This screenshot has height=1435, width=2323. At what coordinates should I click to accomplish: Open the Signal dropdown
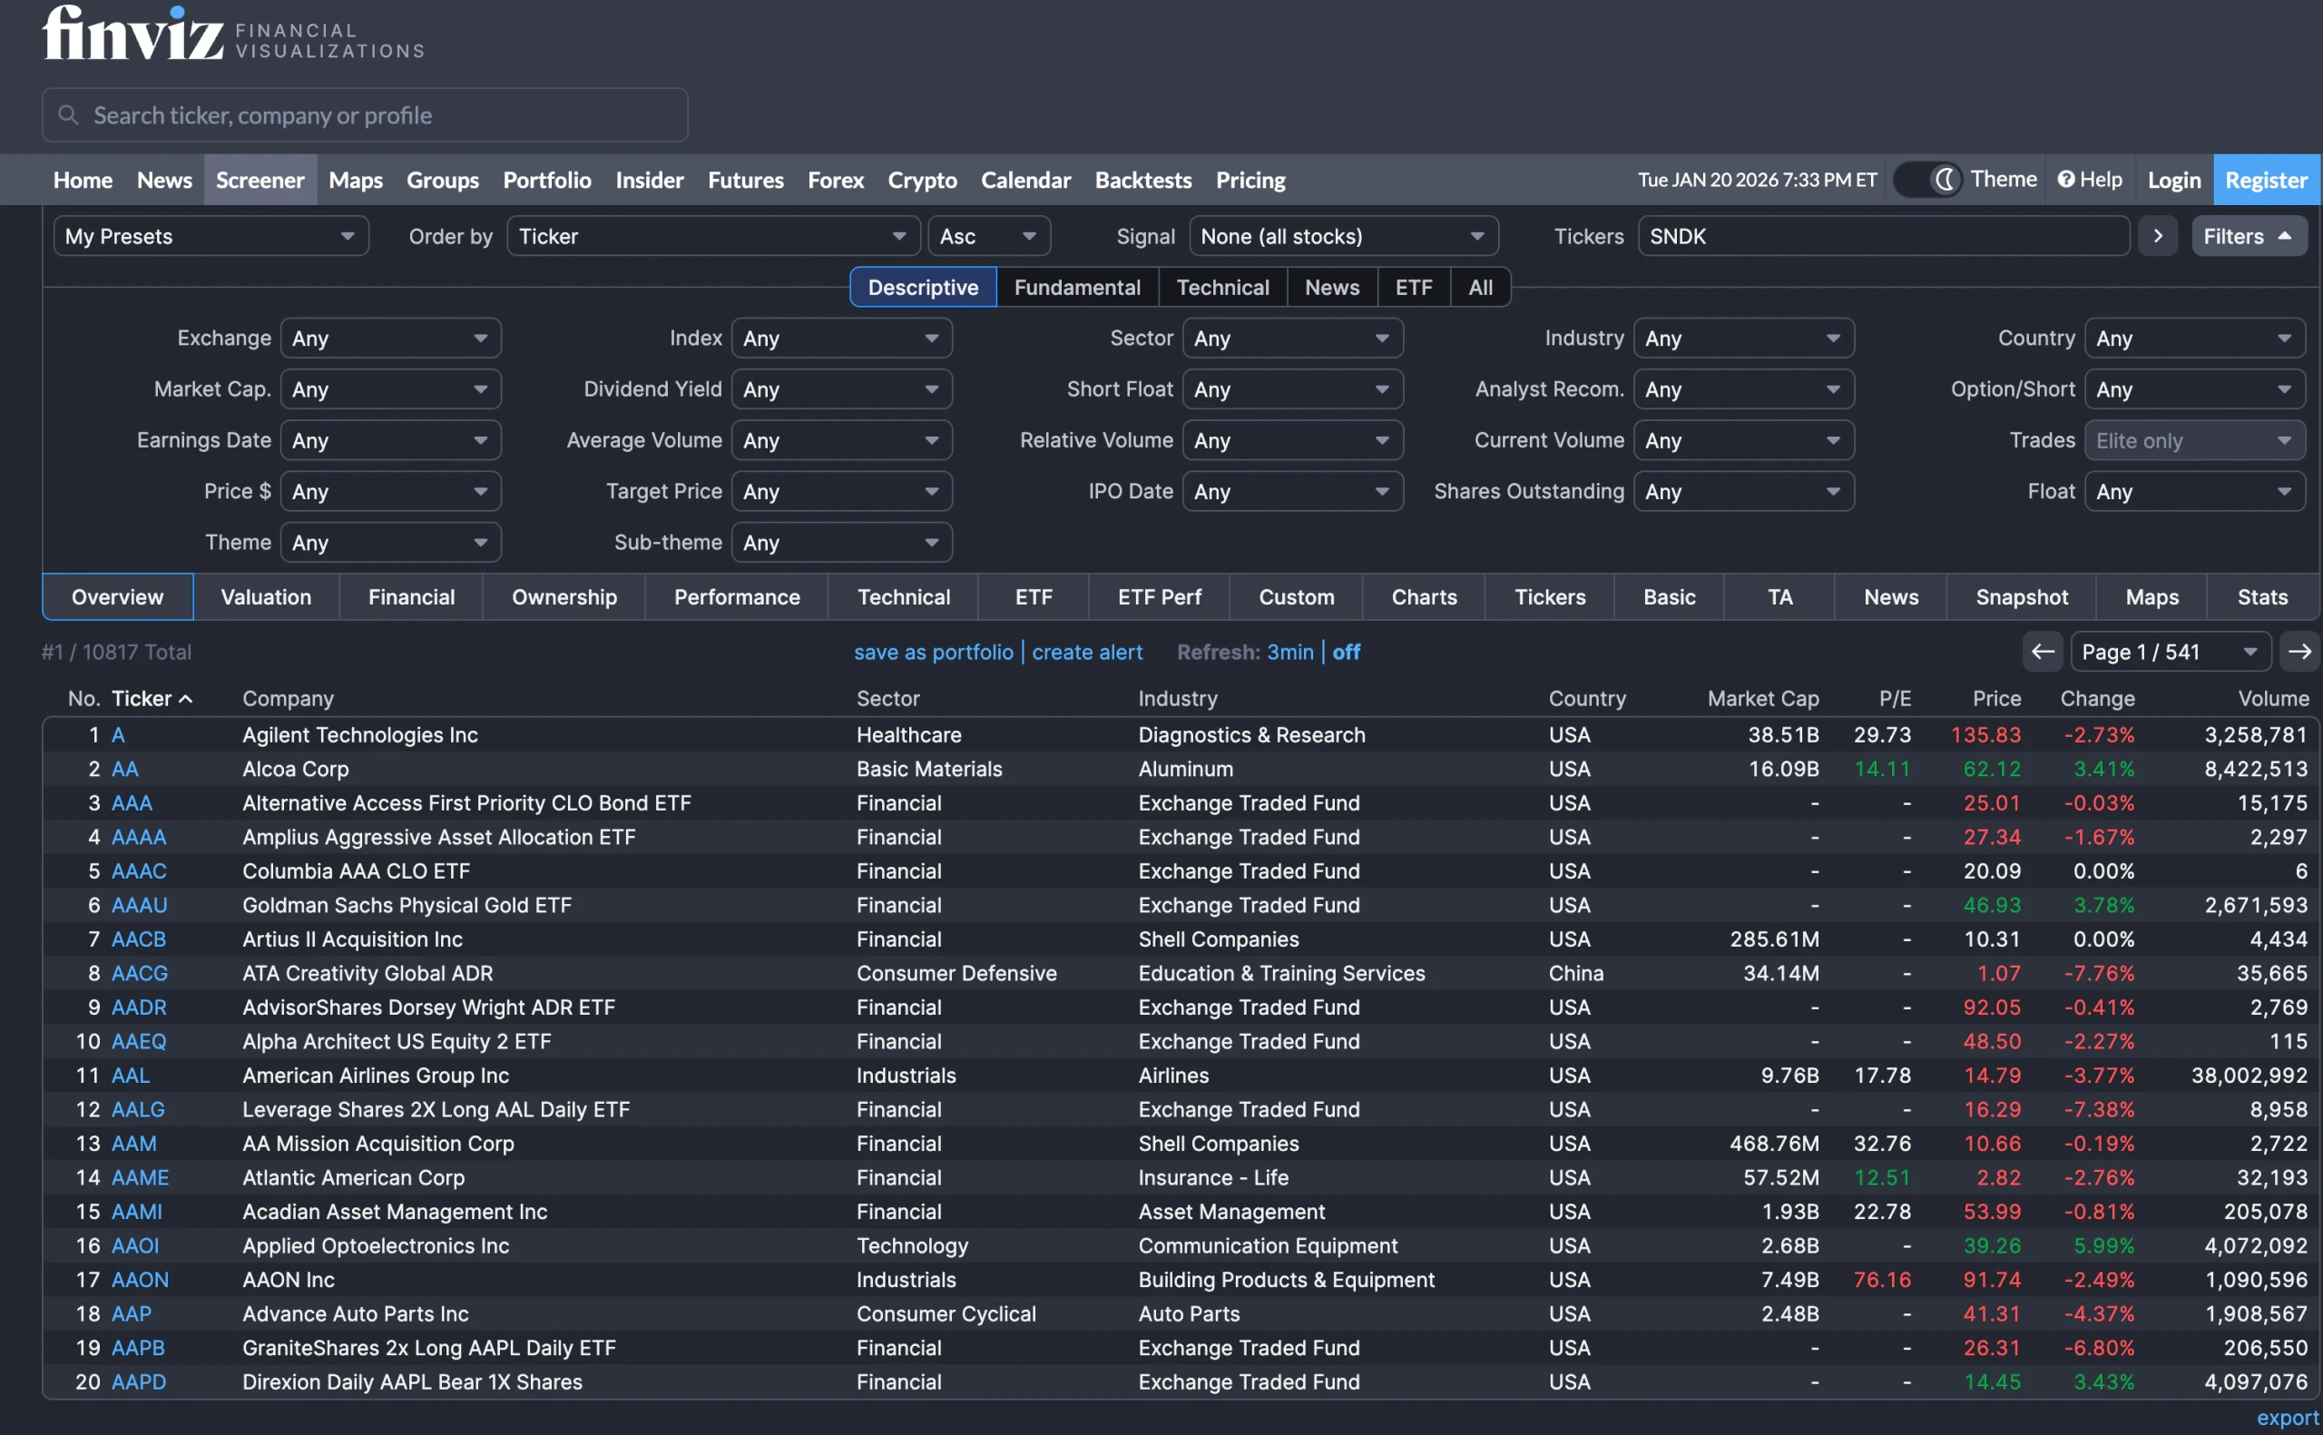click(x=1342, y=236)
